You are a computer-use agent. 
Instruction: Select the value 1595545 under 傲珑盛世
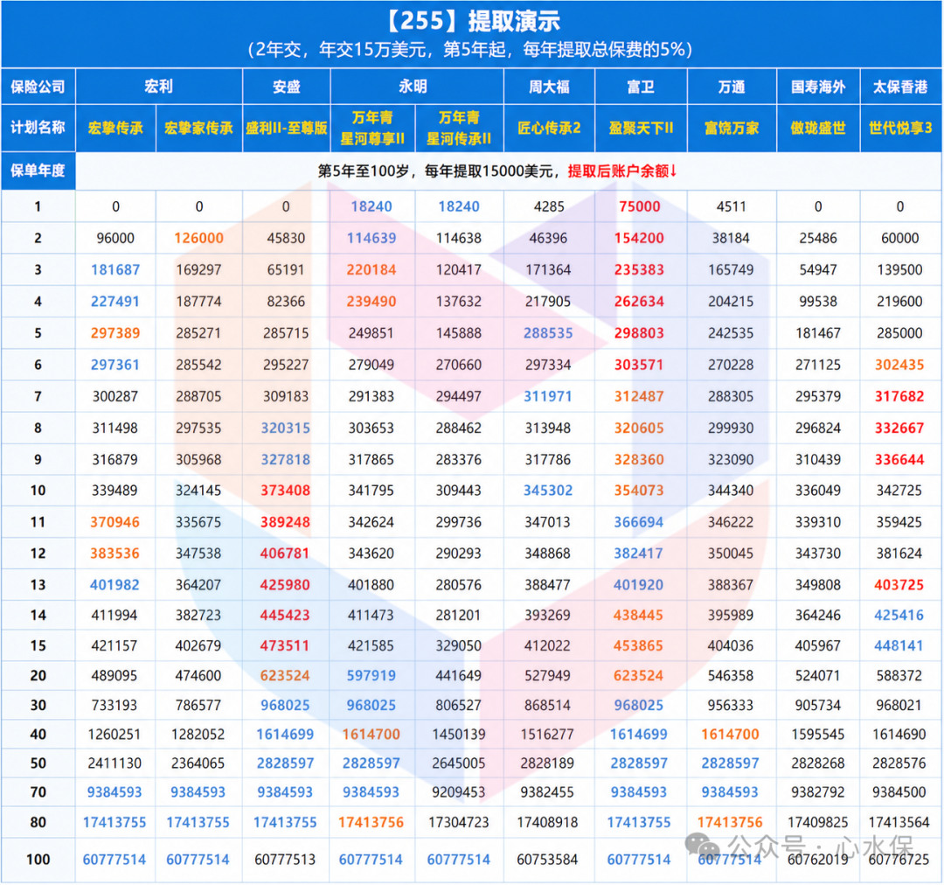click(818, 735)
